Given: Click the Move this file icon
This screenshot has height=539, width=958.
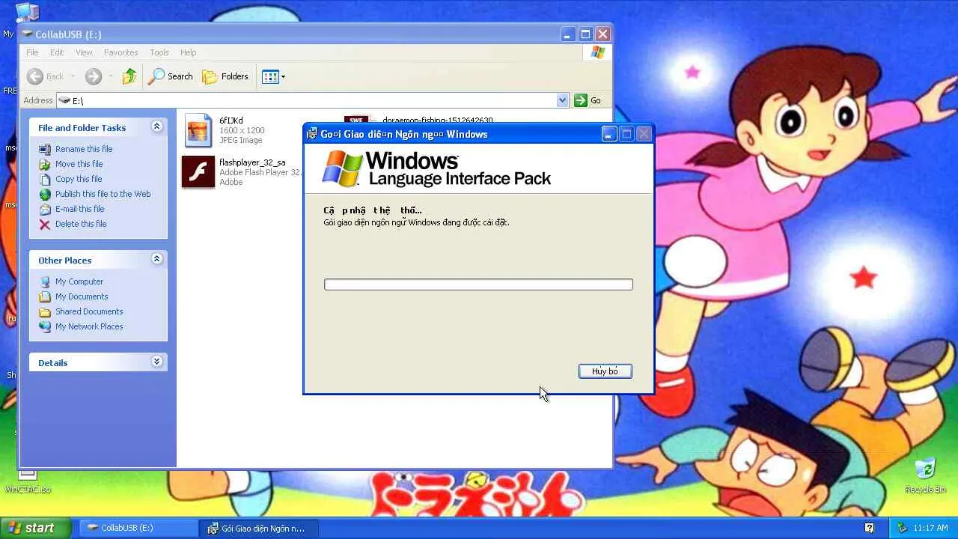Looking at the screenshot, I should click(45, 164).
